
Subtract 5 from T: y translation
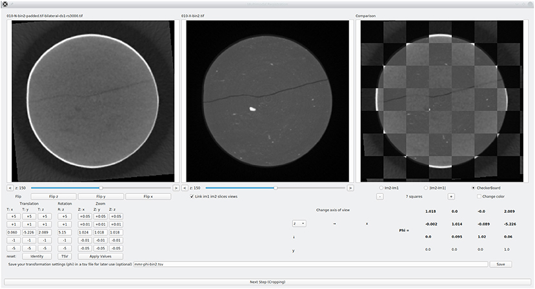[29, 248]
